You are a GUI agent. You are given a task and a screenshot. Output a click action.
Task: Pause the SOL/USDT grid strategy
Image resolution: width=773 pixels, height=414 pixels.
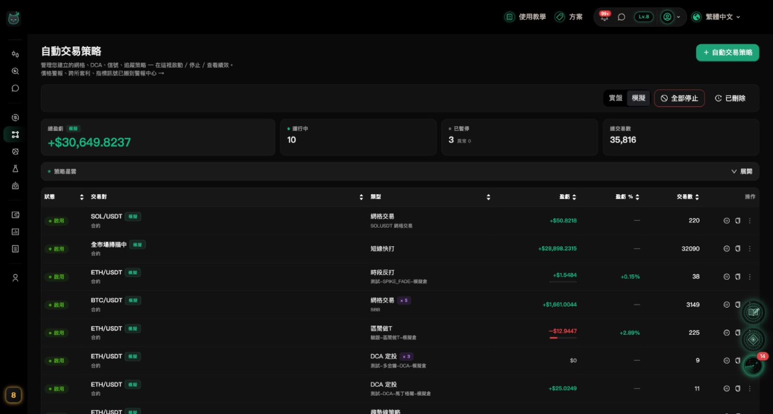point(727,221)
